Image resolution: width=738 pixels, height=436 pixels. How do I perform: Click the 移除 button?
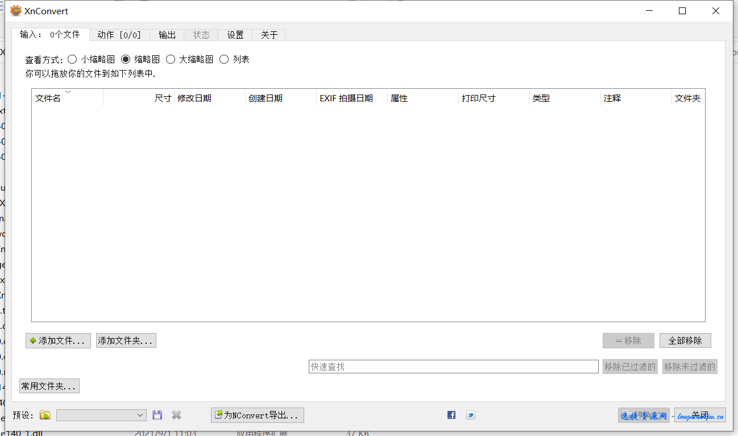pos(628,340)
